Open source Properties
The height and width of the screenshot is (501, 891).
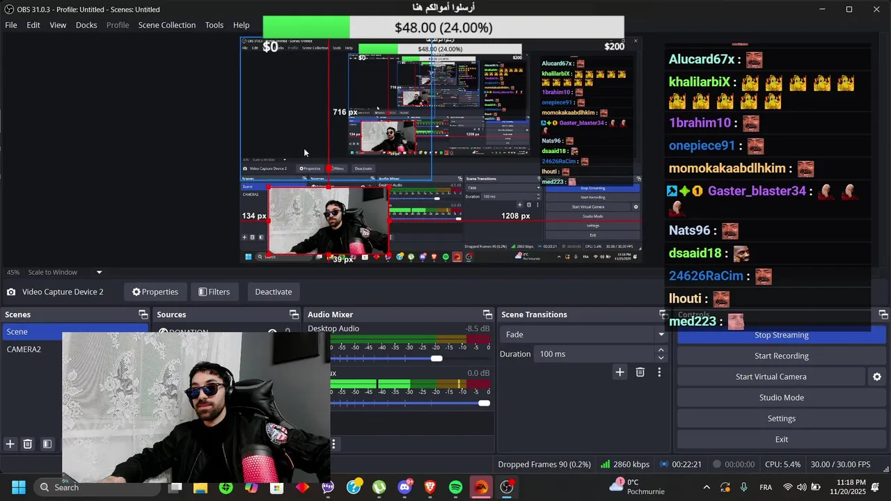[x=155, y=292]
